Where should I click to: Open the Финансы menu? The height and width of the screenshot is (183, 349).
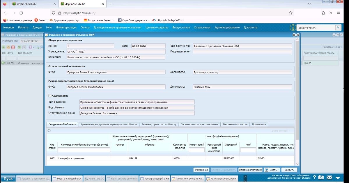pyautogui.click(x=8, y=28)
